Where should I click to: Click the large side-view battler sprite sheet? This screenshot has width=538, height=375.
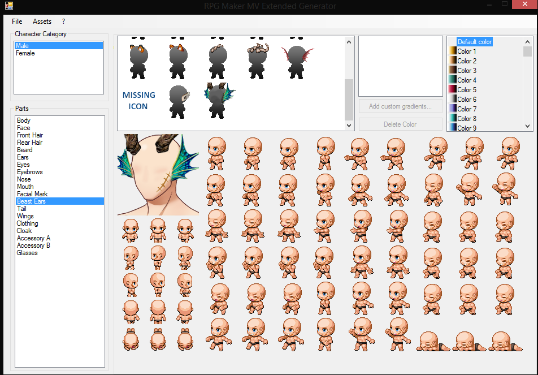point(365,244)
